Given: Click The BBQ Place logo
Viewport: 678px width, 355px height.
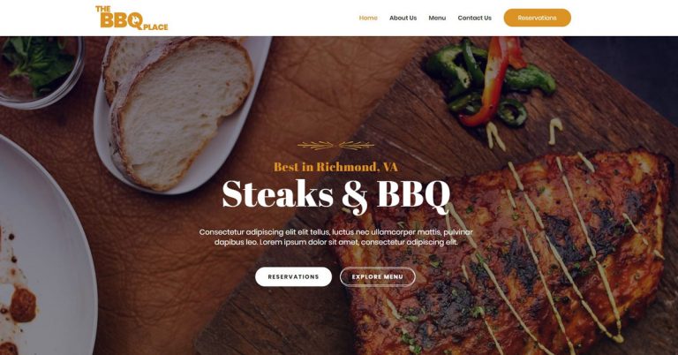Looking at the screenshot, I should (x=132, y=18).
